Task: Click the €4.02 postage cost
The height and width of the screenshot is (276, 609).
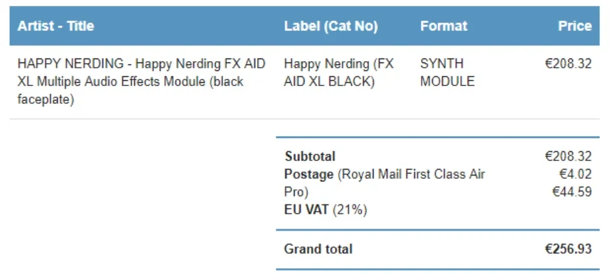Action: [574, 174]
